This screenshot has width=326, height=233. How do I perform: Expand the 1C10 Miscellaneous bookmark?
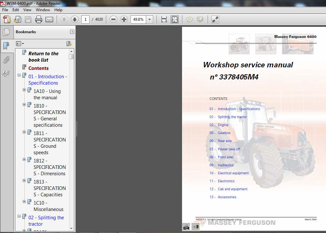click(24, 201)
